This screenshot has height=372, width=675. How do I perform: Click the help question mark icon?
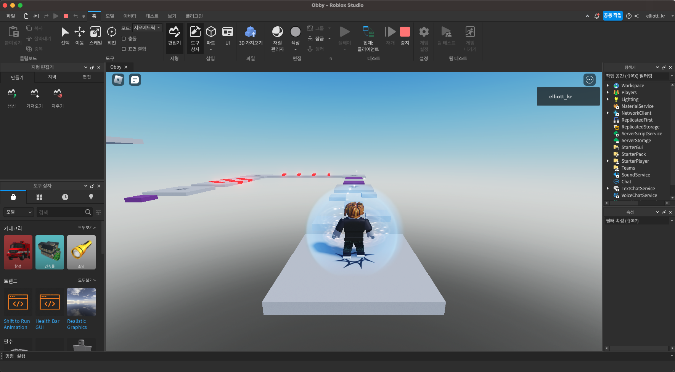coord(629,16)
